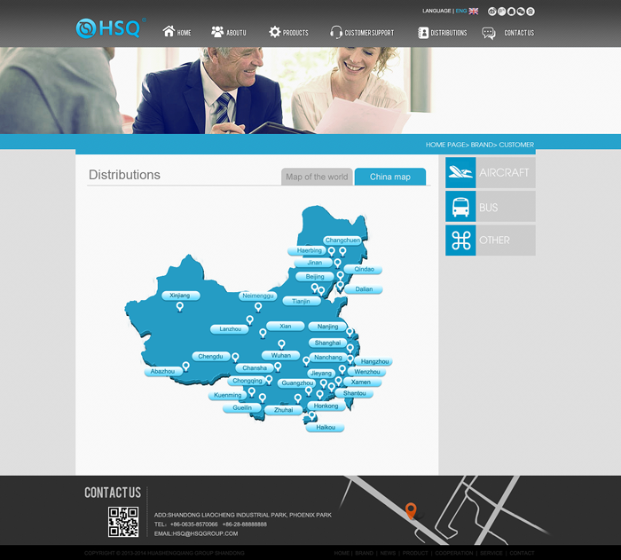Select the Dalian label on the map
The width and height of the screenshot is (621, 560).
pyautogui.click(x=364, y=289)
